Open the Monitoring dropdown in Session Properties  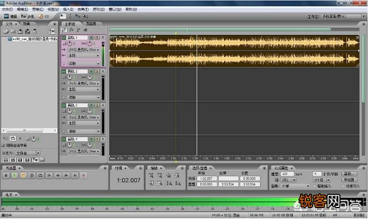pyautogui.click(x=295, y=186)
